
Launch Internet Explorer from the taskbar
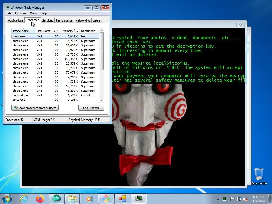[24, 199]
